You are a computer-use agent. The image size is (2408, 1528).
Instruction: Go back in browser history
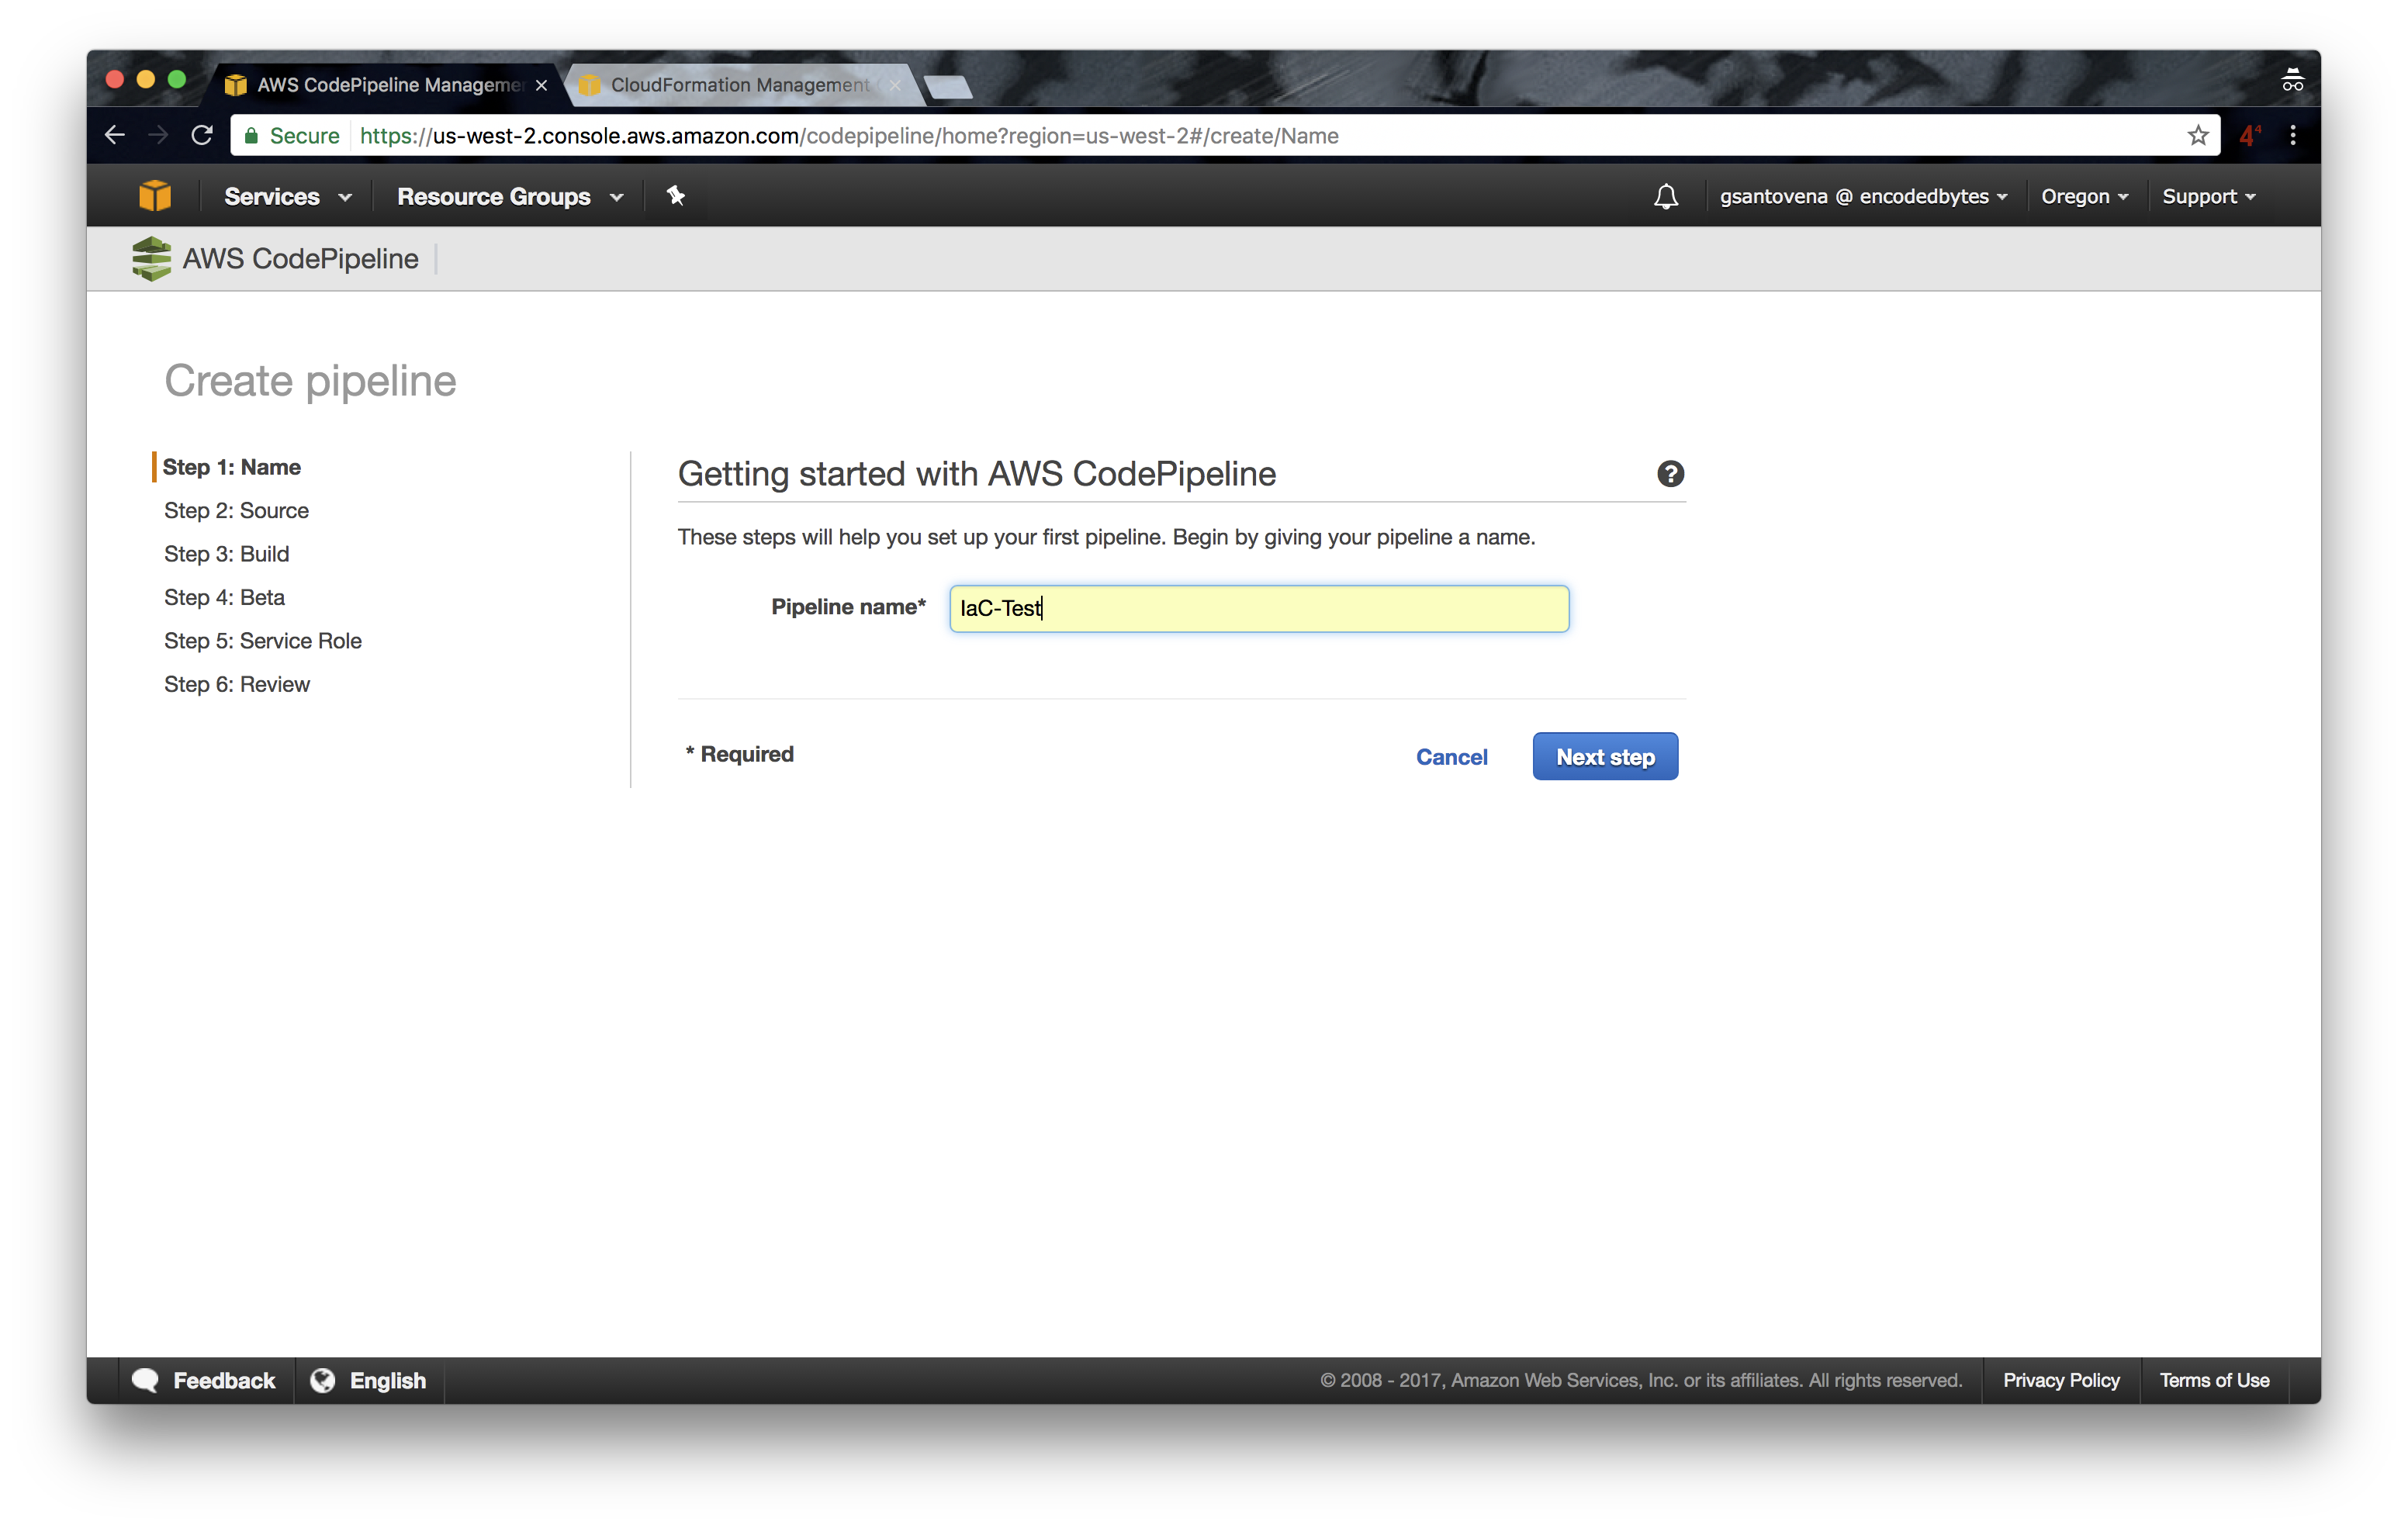(x=115, y=136)
